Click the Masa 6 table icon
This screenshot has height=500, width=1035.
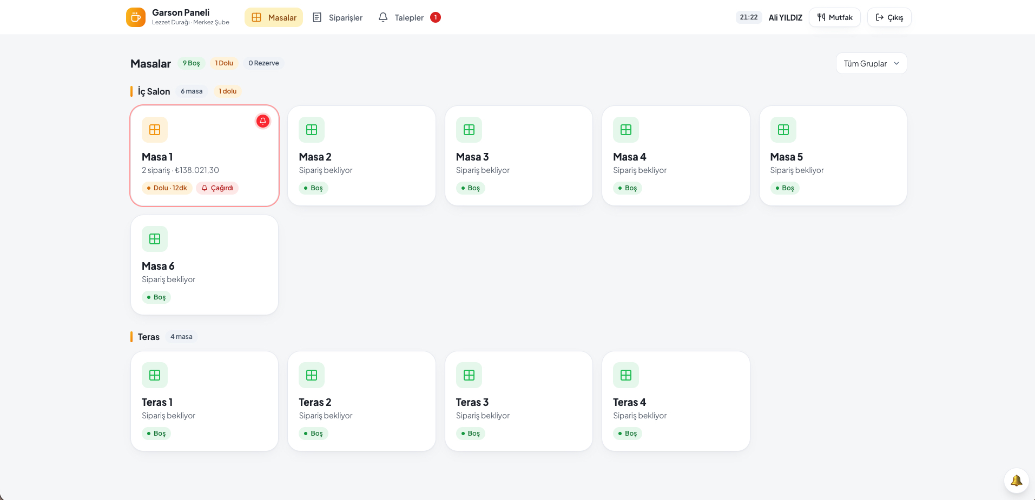155,239
